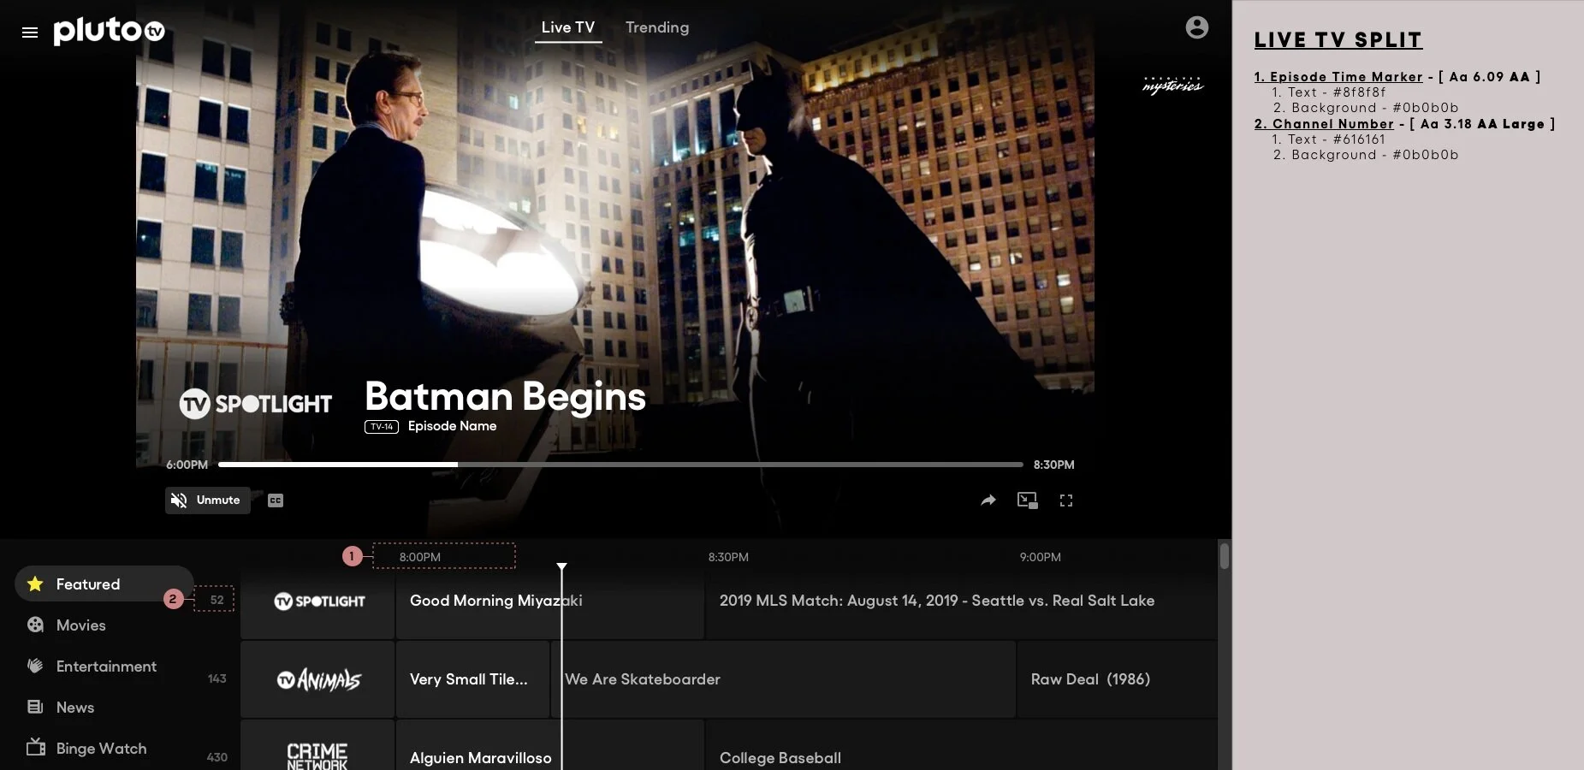Click the Pluto TV logo
1584x770 pixels.
point(109,31)
